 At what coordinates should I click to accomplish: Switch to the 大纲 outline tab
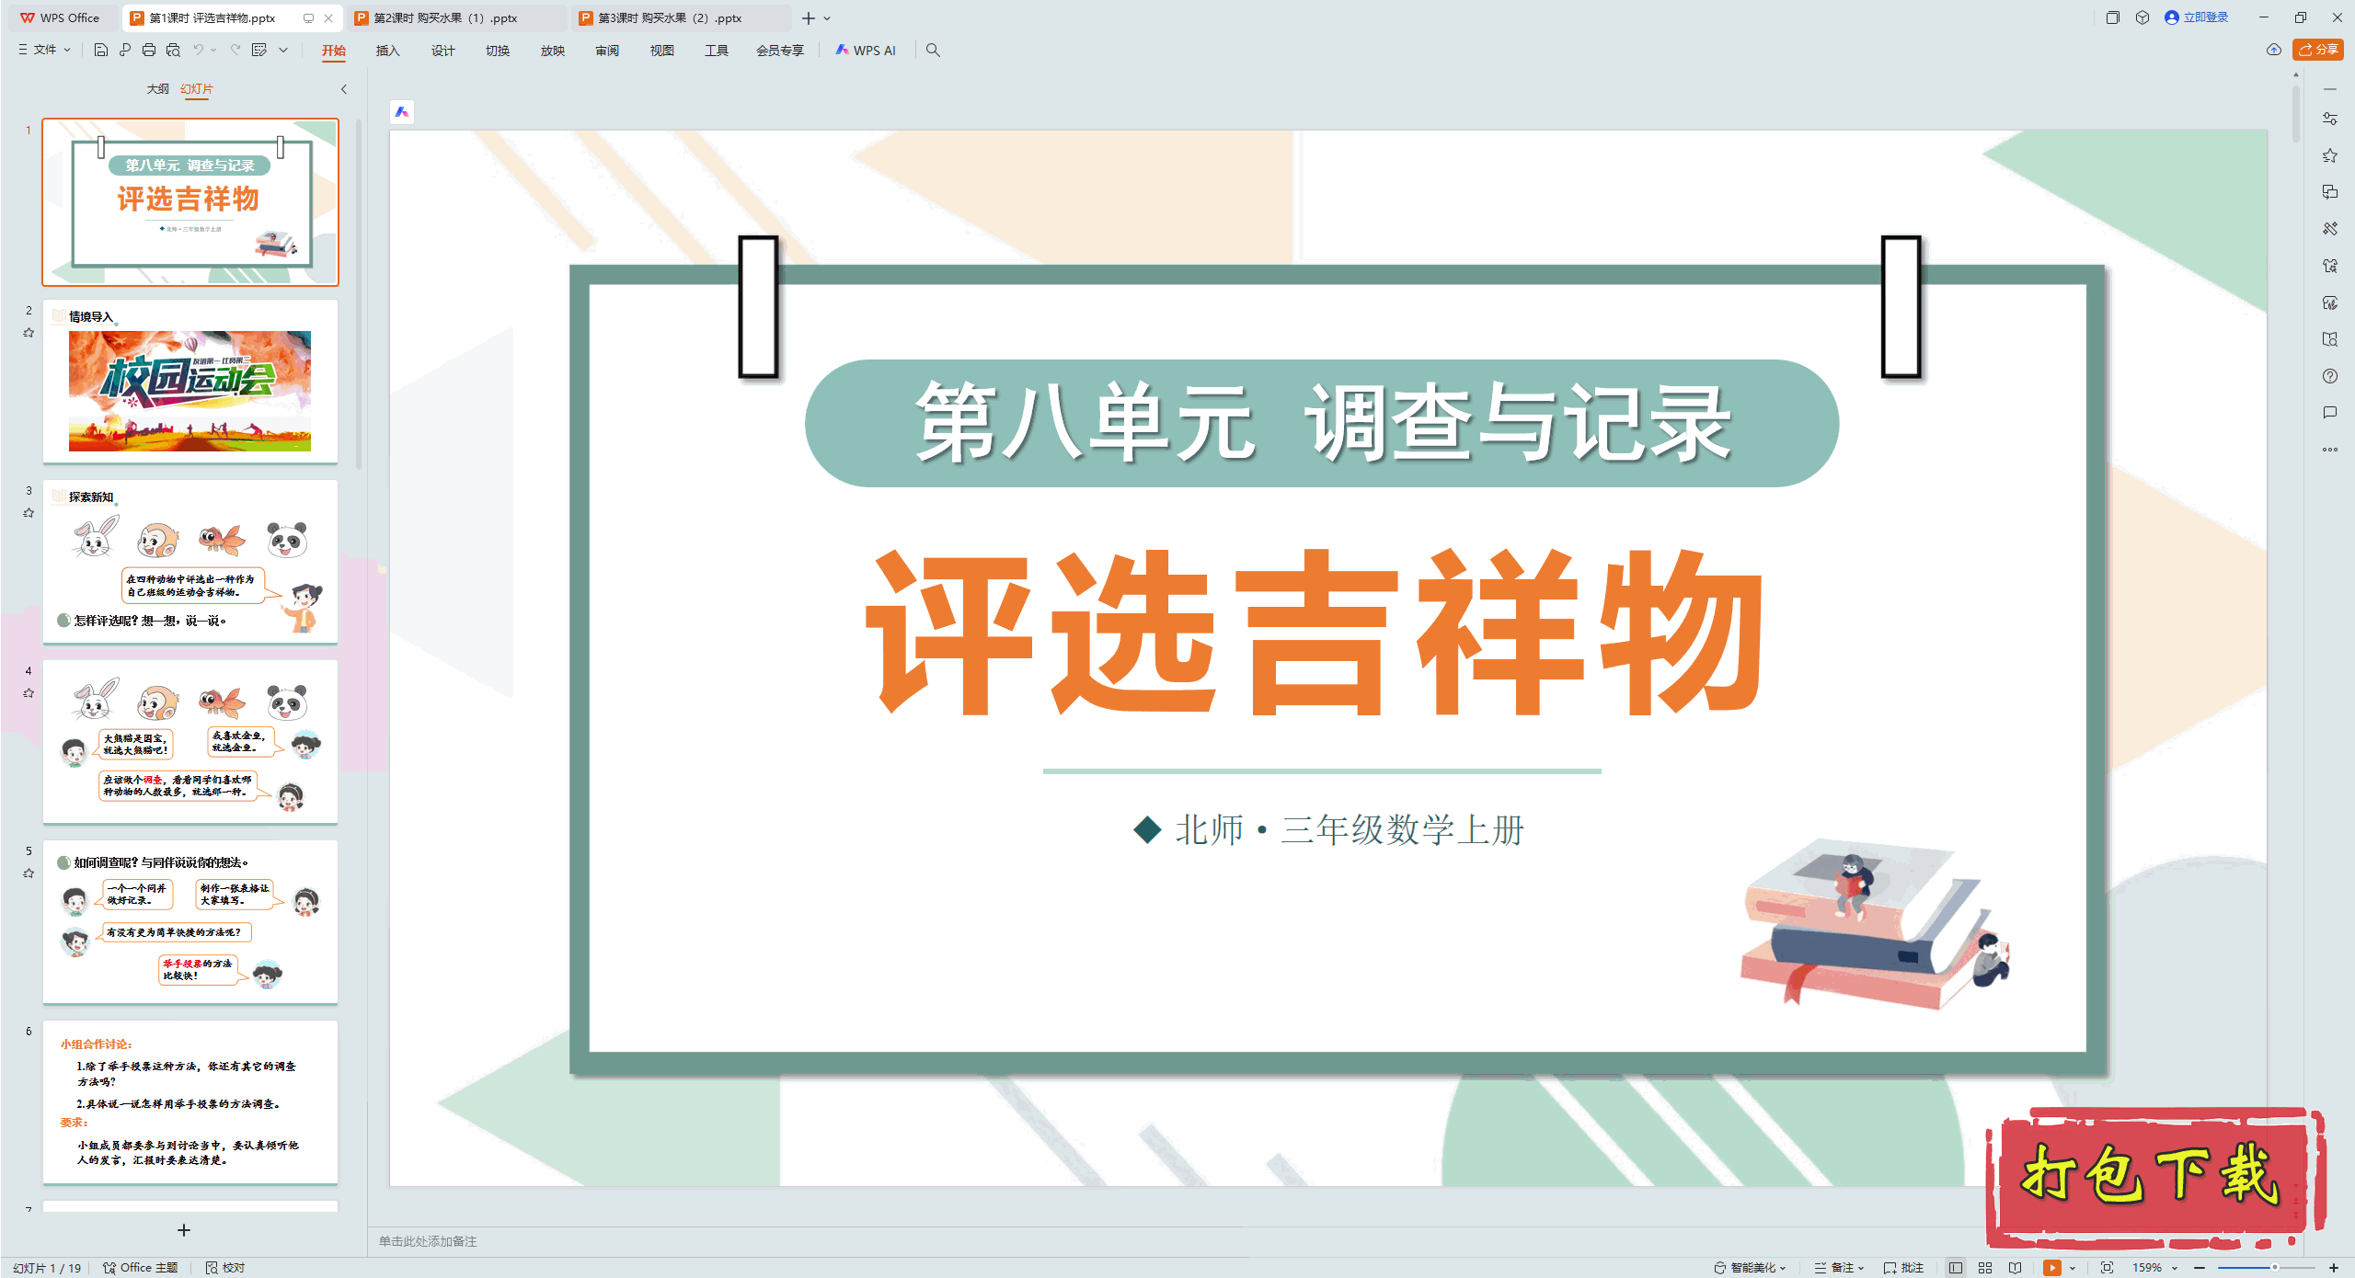pos(157,89)
